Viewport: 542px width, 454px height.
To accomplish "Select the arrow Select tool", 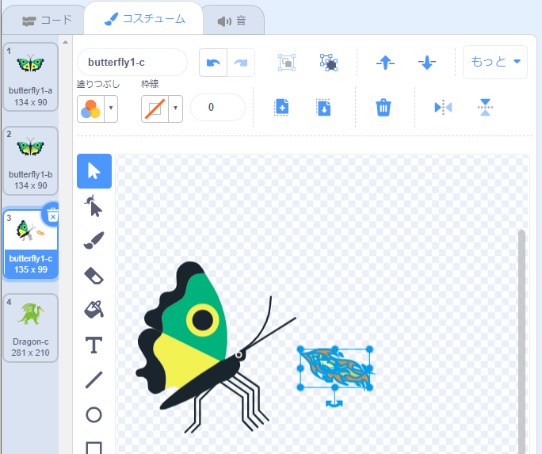I will point(94,171).
